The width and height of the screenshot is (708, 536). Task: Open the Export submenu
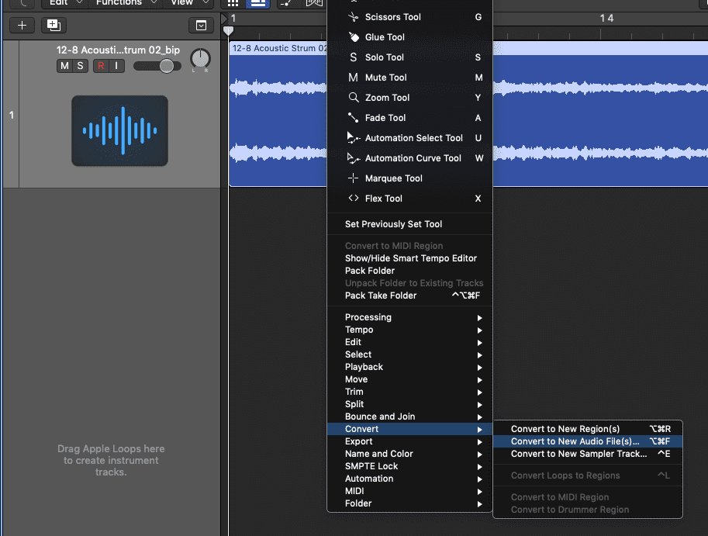point(409,441)
